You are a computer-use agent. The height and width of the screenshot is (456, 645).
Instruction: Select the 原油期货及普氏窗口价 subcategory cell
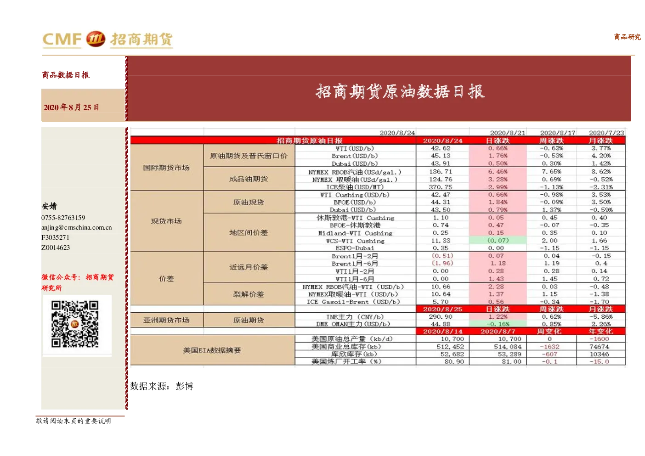[249, 156]
